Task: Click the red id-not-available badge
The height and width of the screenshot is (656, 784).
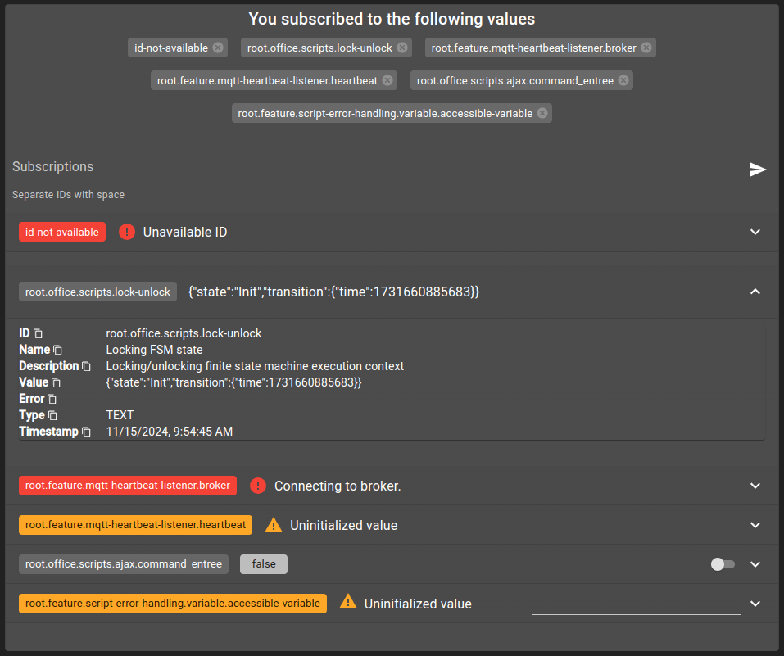Action: tap(62, 232)
